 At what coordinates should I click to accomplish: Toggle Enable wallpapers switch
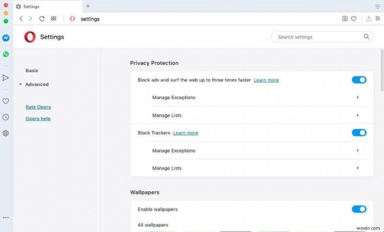(x=359, y=209)
